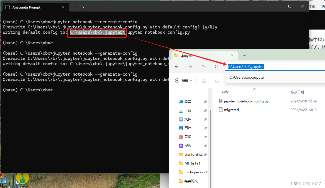Screen dimensions: 325x188
Task: Unpin 文档 using its pin icon
Action: 205,120
